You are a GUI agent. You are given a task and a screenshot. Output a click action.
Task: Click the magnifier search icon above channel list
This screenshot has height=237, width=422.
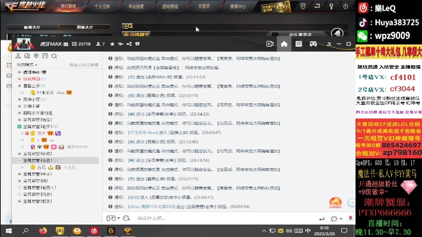click(54, 56)
